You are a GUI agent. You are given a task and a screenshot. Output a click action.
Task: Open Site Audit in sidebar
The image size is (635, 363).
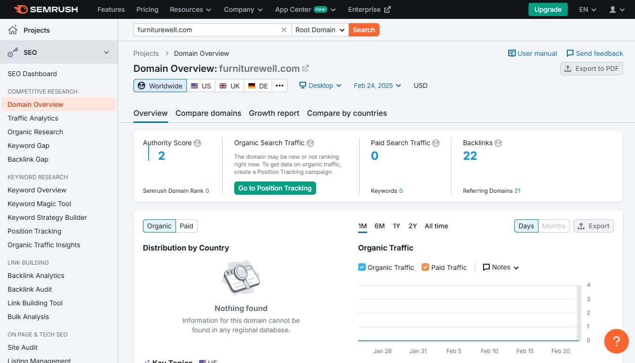23,347
